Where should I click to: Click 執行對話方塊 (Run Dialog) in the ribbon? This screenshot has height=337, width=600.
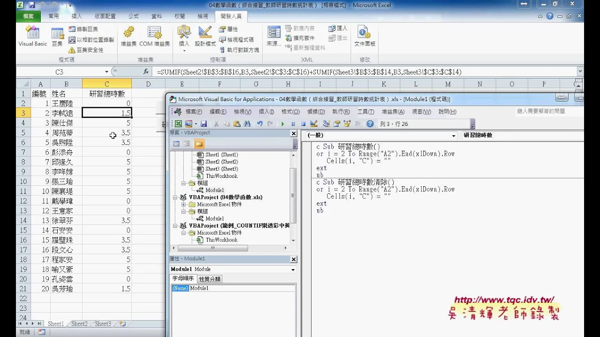(x=239, y=50)
